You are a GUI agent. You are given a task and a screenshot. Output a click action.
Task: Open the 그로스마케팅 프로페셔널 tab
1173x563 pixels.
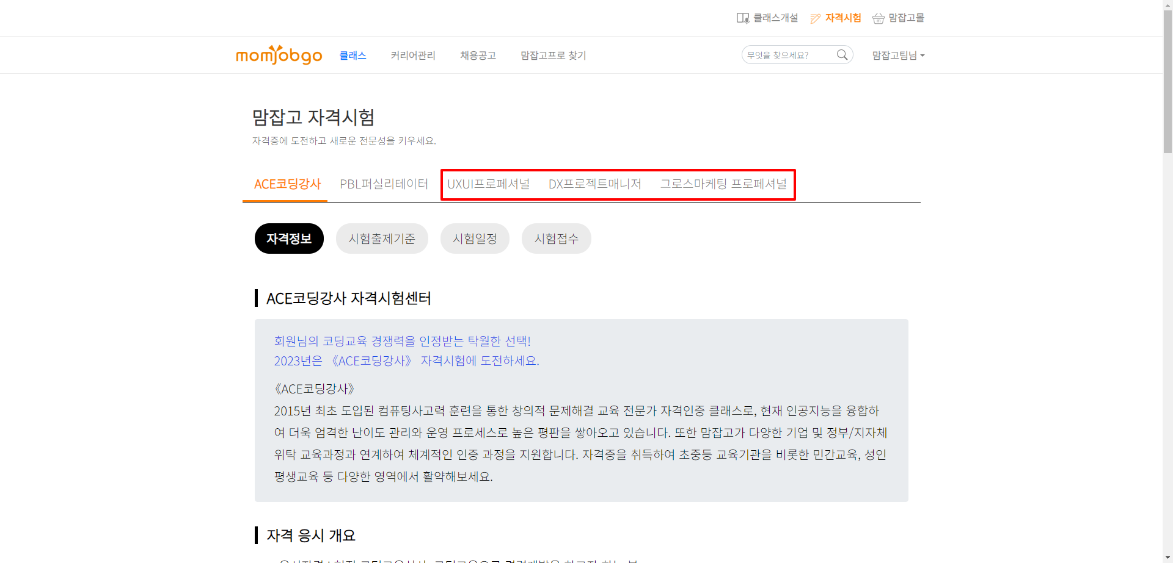[723, 184]
